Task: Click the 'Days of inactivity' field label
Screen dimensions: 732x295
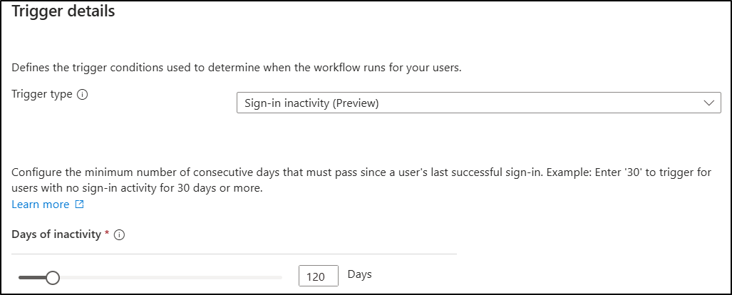Action: [56, 234]
